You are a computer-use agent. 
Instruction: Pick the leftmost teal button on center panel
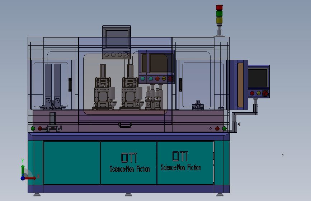143,79
